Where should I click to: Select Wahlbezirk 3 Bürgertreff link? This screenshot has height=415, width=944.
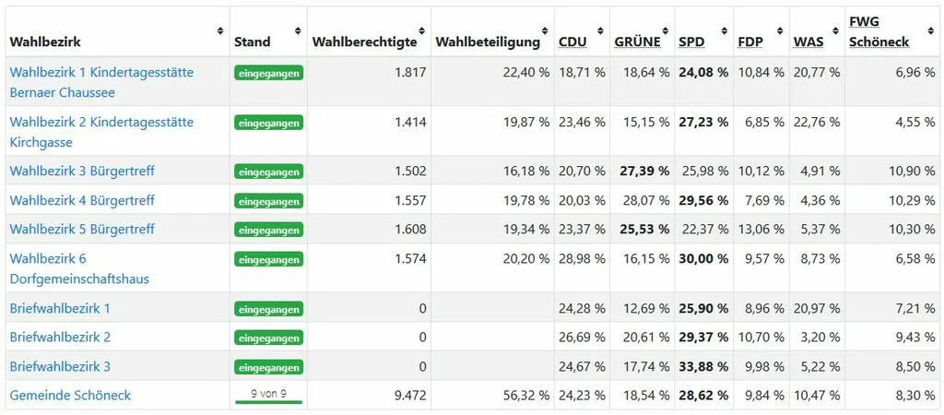82,171
